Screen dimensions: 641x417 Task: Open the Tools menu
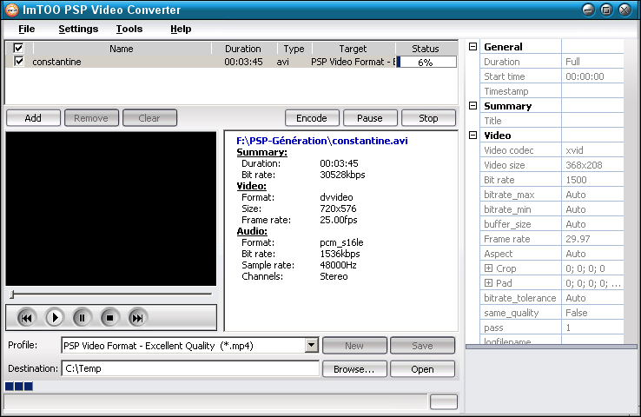[x=129, y=29]
